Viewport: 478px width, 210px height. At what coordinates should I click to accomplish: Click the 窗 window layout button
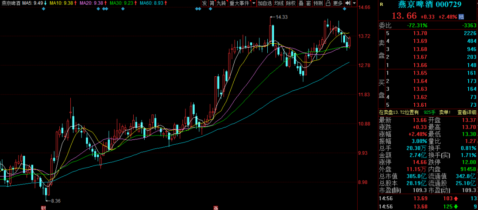(x=308, y=4)
